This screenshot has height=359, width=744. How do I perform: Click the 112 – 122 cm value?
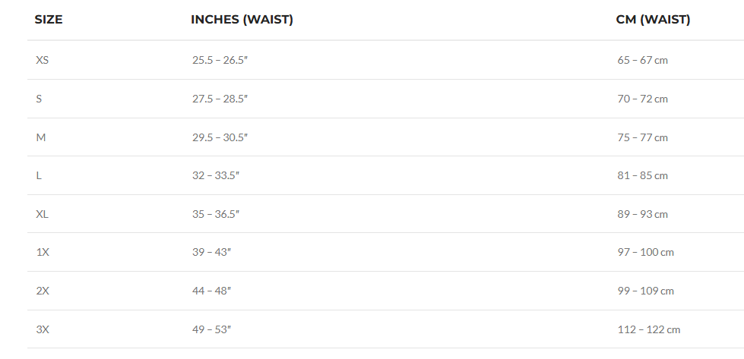pyautogui.click(x=648, y=329)
